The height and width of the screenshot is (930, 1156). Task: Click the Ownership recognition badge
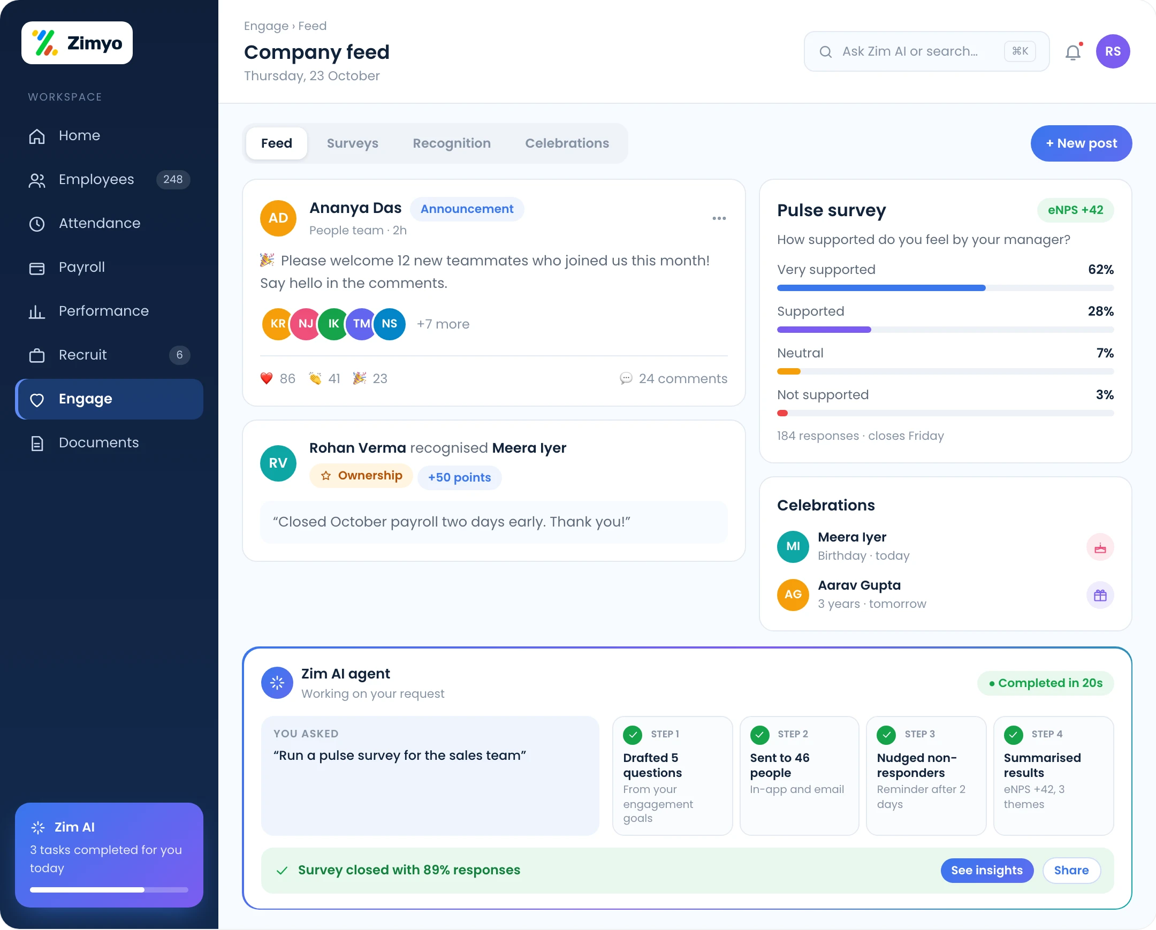(361, 476)
